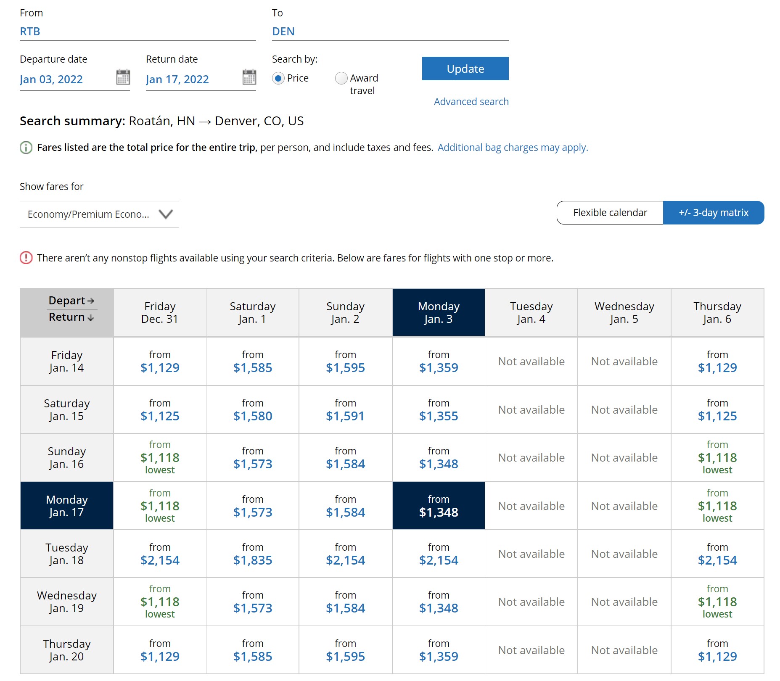Open the Advanced search link
Screen dimensions: 780x681
tap(471, 102)
